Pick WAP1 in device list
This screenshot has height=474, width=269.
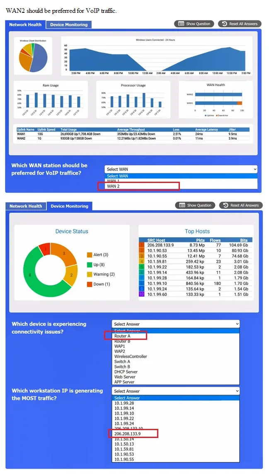175,346
